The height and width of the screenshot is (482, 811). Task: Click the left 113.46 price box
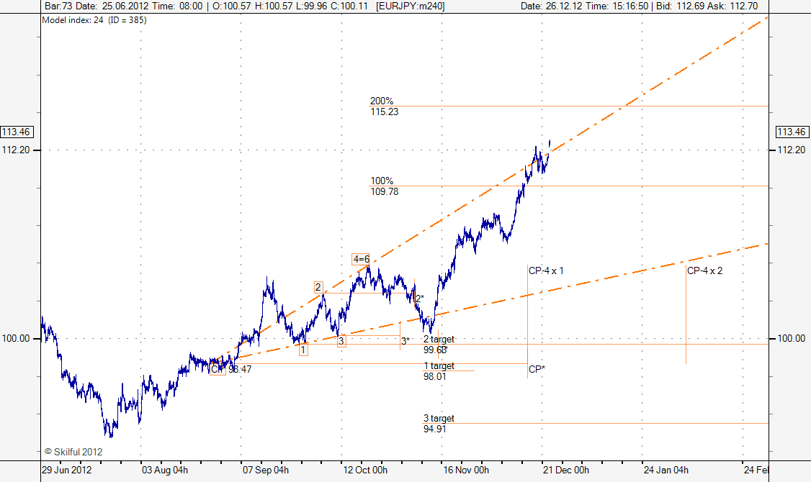click(x=19, y=132)
